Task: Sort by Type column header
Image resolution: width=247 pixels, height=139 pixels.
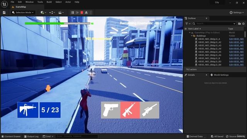Action: 231,29
